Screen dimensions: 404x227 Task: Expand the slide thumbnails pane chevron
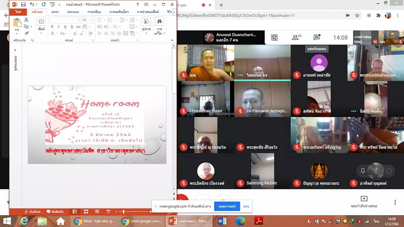pos(15,50)
